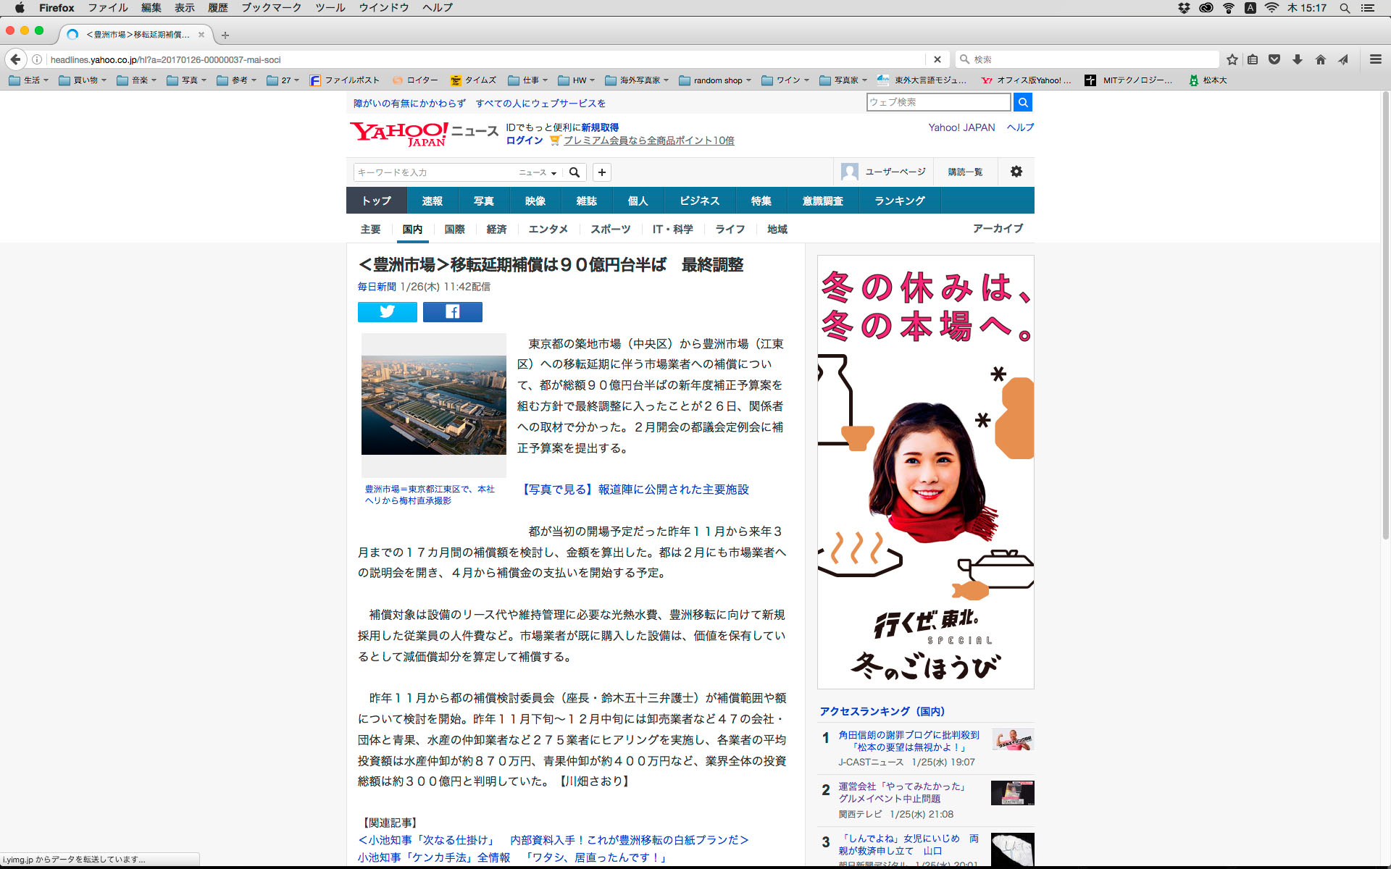Open the ブックマーク menu in menu bar
Viewport: 1391px width, 869px height.
pos(271,8)
